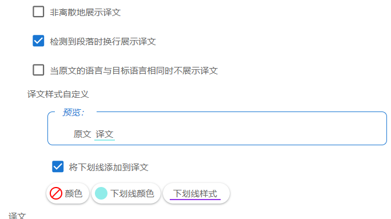The image size is (391, 219).
Task: Click the underlined 译文 sample in preview
Action: point(105,134)
